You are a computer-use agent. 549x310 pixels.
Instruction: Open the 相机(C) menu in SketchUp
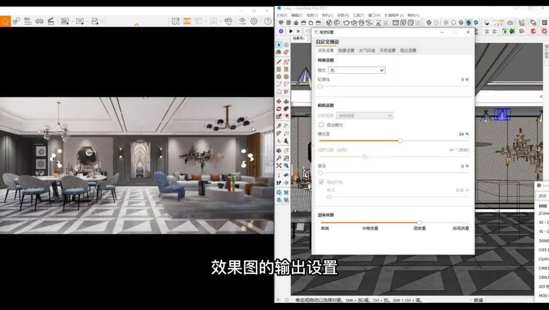(328, 15)
